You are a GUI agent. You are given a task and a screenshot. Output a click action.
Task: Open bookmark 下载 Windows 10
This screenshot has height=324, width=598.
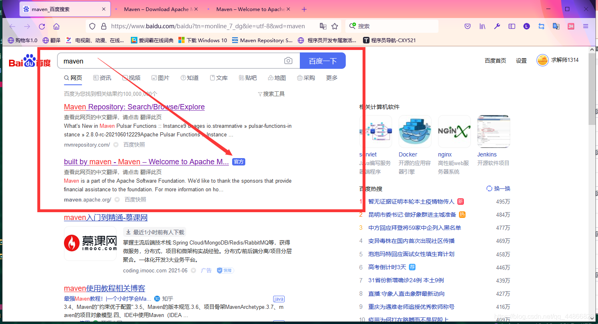(203, 40)
